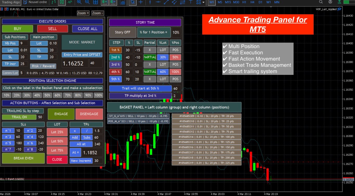Select the vertical line drawing tool
This screenshot has height=196, width=355.
click(150, 2)
